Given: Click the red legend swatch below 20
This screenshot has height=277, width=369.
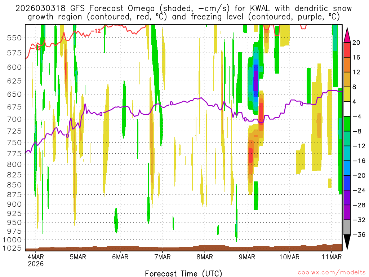Looking at the screenshot, I should 347,50.
